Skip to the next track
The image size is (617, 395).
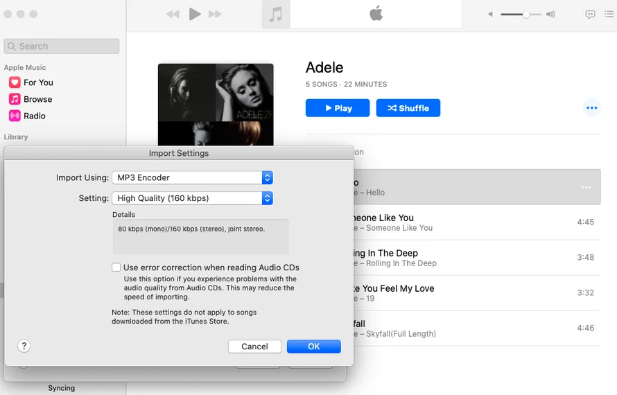tap(215, 14)
